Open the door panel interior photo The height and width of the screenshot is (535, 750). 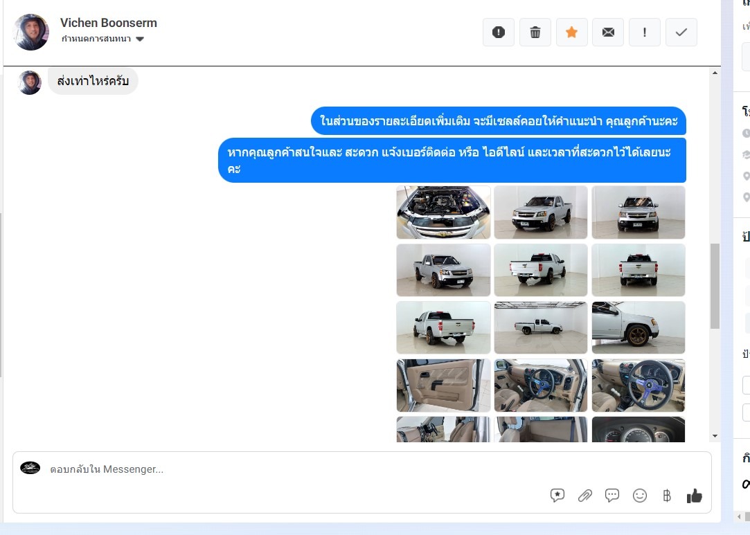click(x=443, y=386)
